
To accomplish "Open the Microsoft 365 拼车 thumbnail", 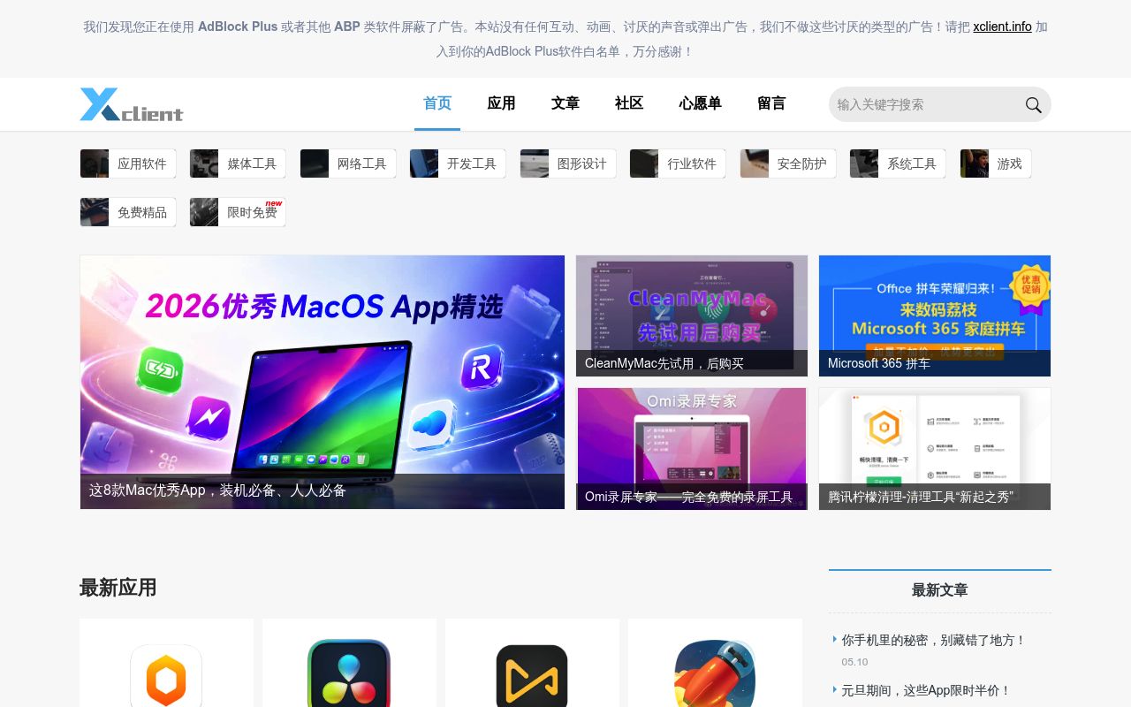I will (935, 315).
